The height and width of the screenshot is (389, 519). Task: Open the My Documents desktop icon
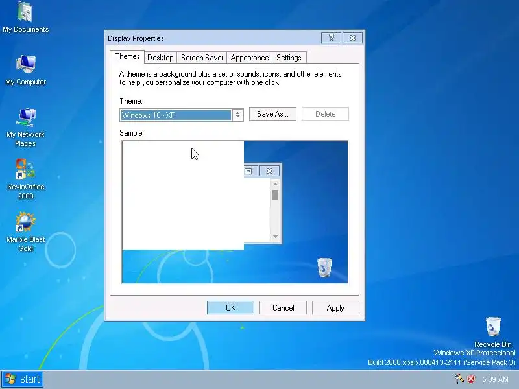pos(25,18)
